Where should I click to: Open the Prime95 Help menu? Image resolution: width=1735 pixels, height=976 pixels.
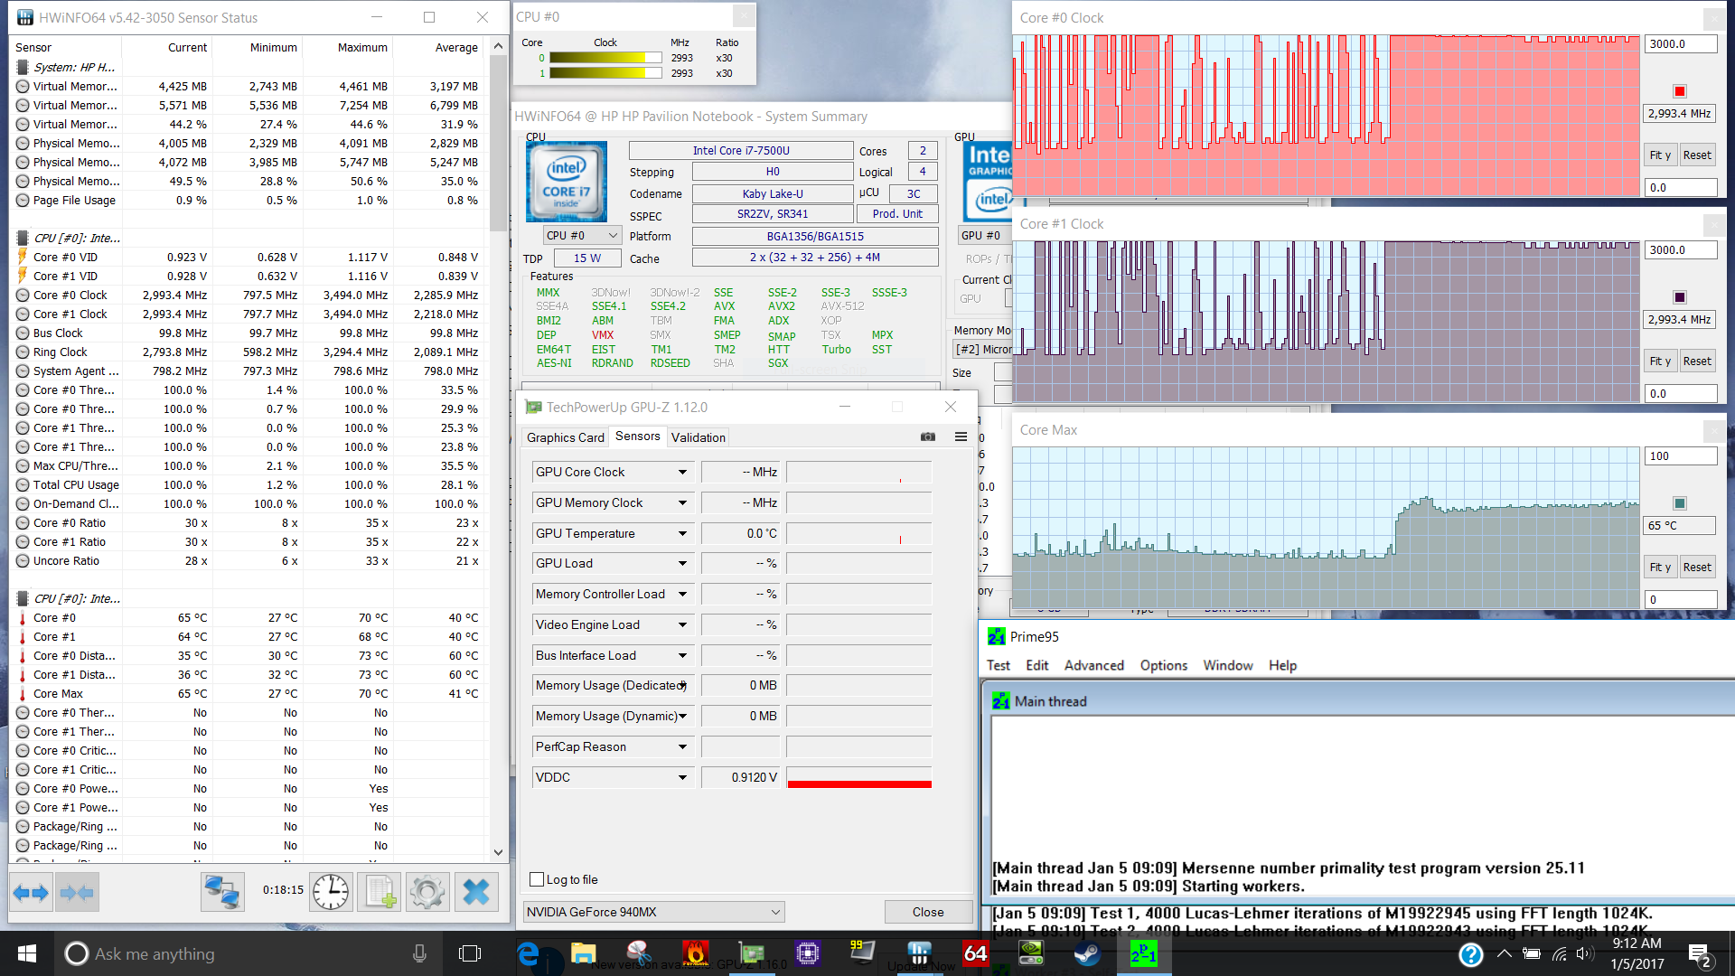point(1282,665)
